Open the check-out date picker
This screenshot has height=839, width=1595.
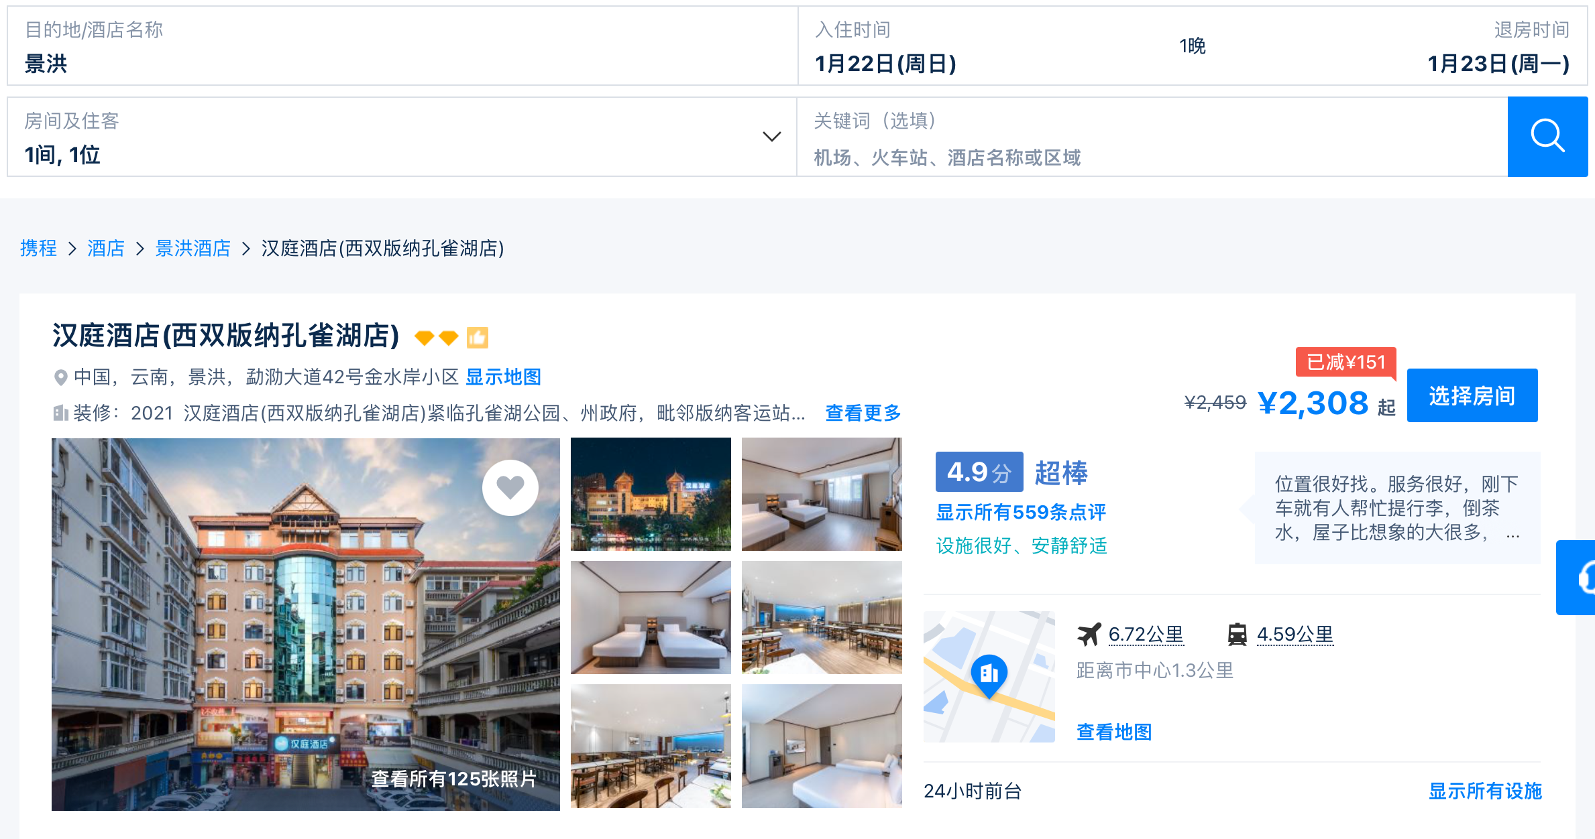click(x=1497, y=63)
